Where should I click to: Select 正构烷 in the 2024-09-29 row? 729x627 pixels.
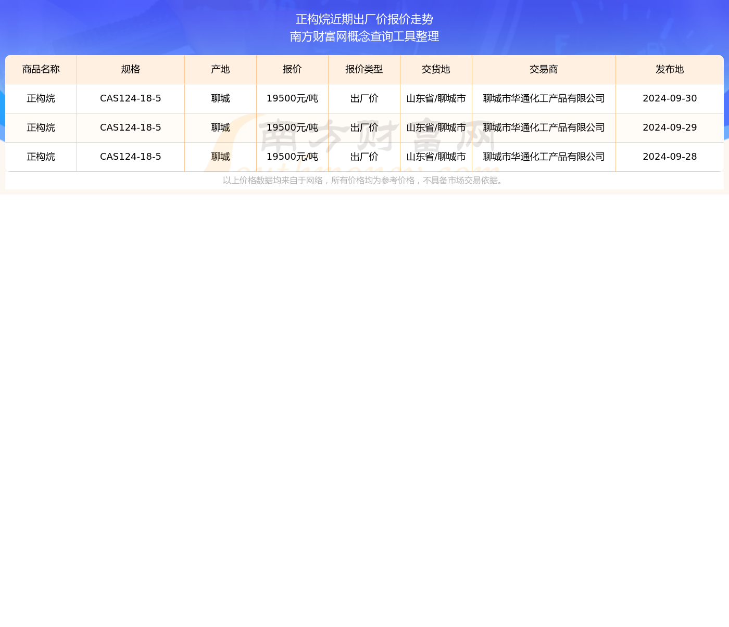pyautogui.click(x=41, y=128)
